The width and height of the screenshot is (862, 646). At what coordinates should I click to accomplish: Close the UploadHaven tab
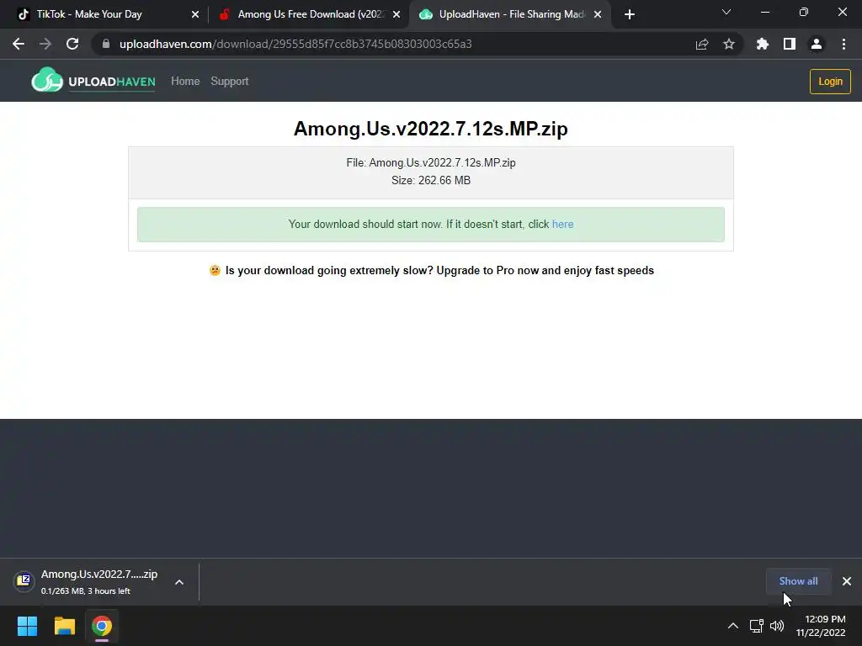click(598, 15)
